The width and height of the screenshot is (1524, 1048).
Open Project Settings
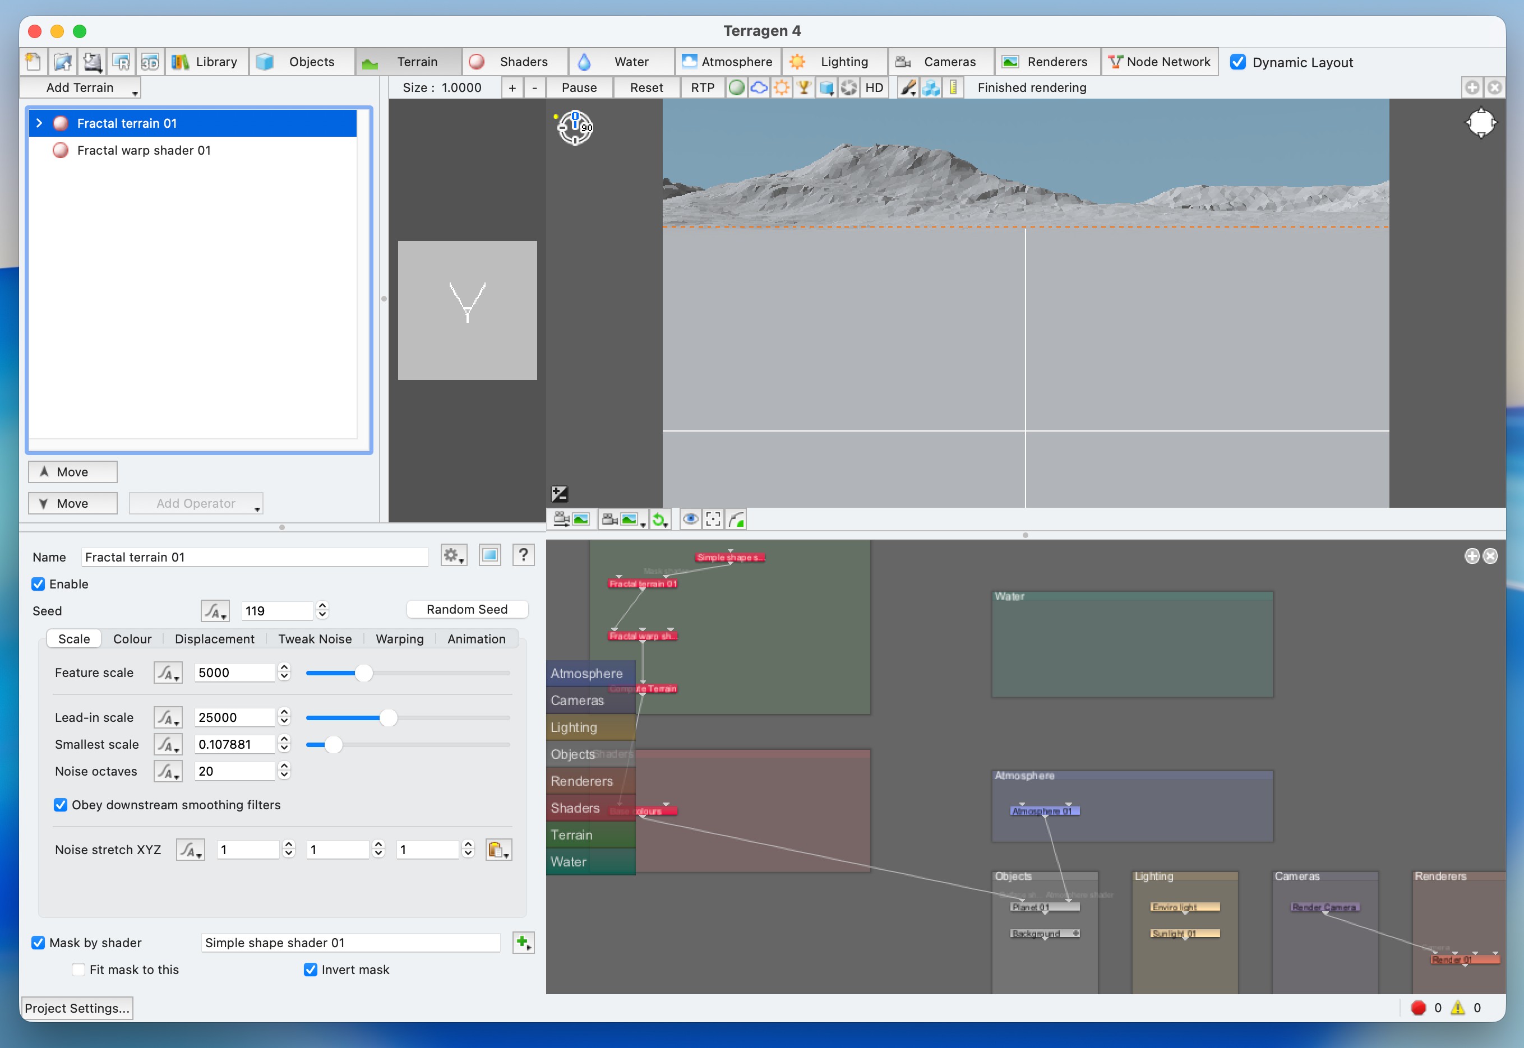click(77, 1008)
